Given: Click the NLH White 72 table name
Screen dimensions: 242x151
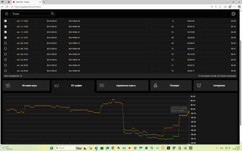Looking at the screenshot, I should pyautogui.click(x=74, y=43).
